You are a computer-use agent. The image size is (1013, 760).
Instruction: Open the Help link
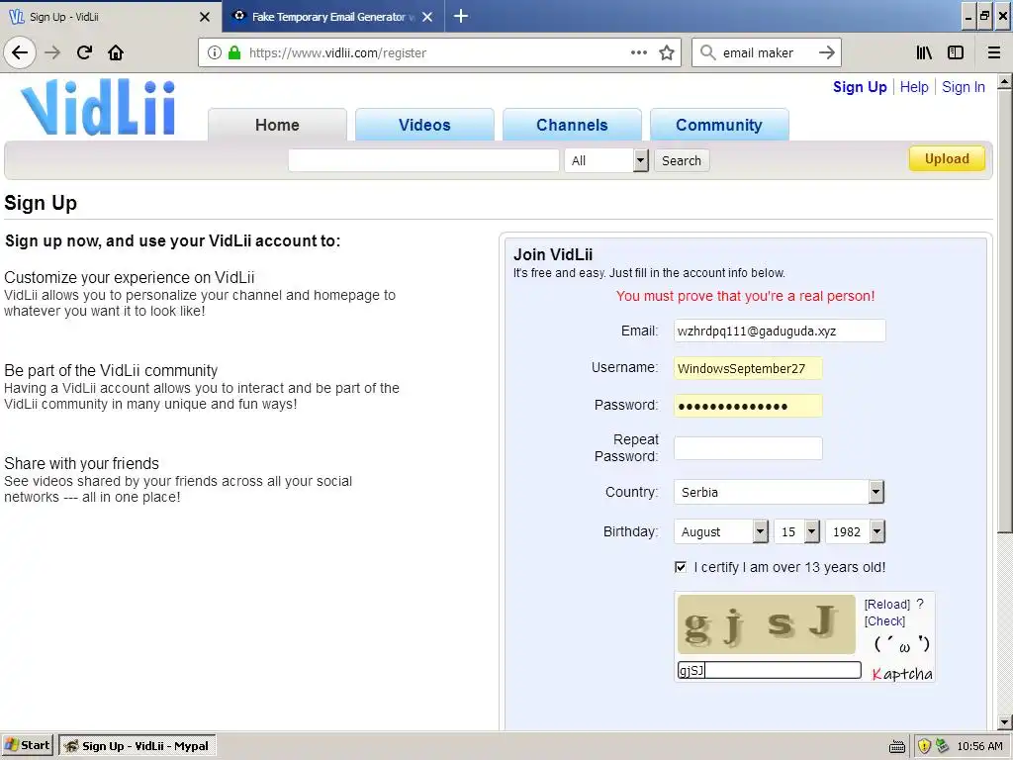914,87
